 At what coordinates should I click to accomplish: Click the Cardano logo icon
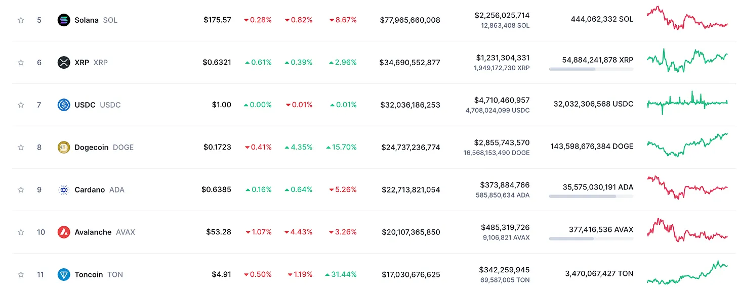64,190
